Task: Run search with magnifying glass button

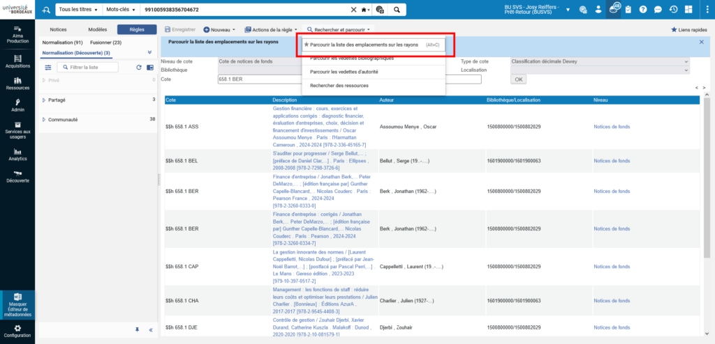Action: 397,10
